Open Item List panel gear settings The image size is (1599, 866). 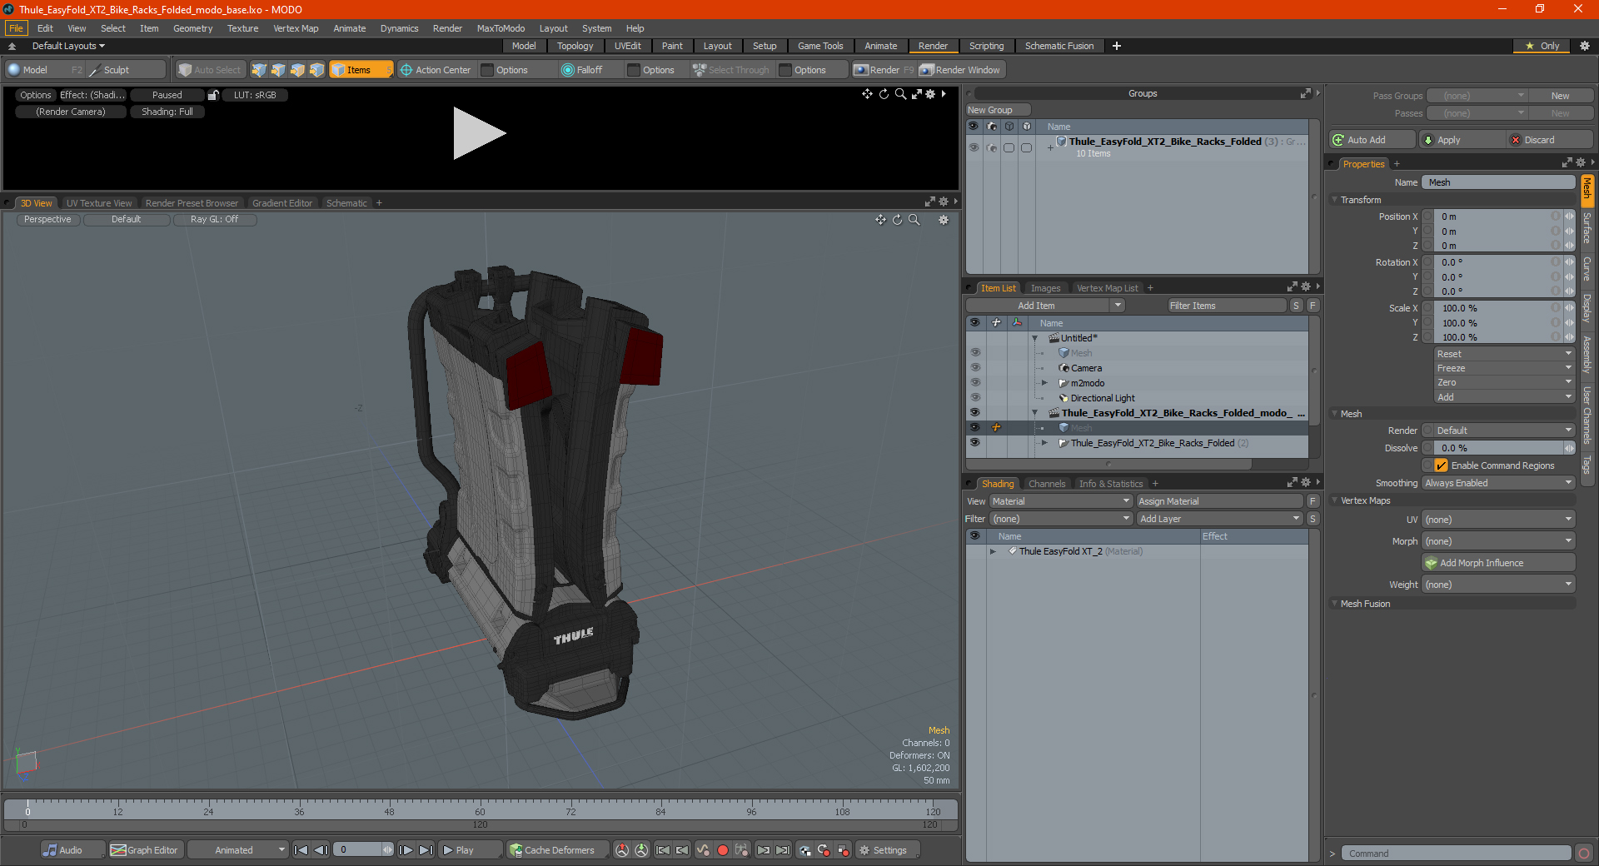(x=1306, y=286)
